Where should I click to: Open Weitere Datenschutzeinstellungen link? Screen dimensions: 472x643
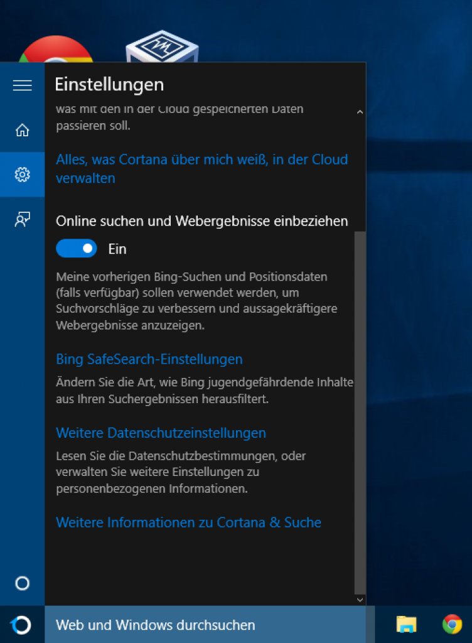coord(161,433)
